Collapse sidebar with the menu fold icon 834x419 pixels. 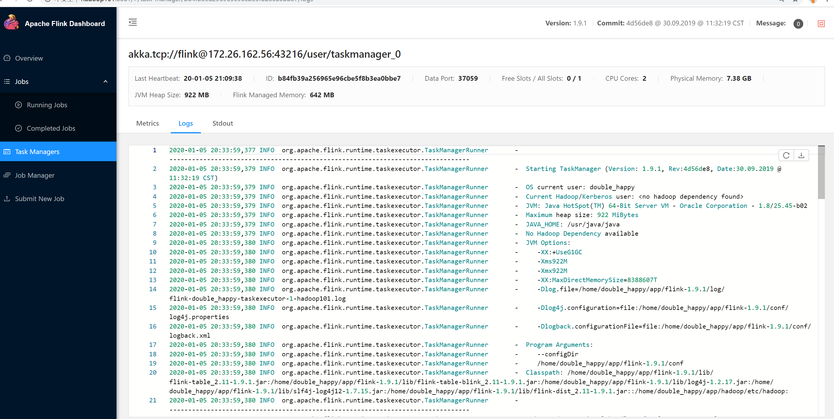pos(133,22)
